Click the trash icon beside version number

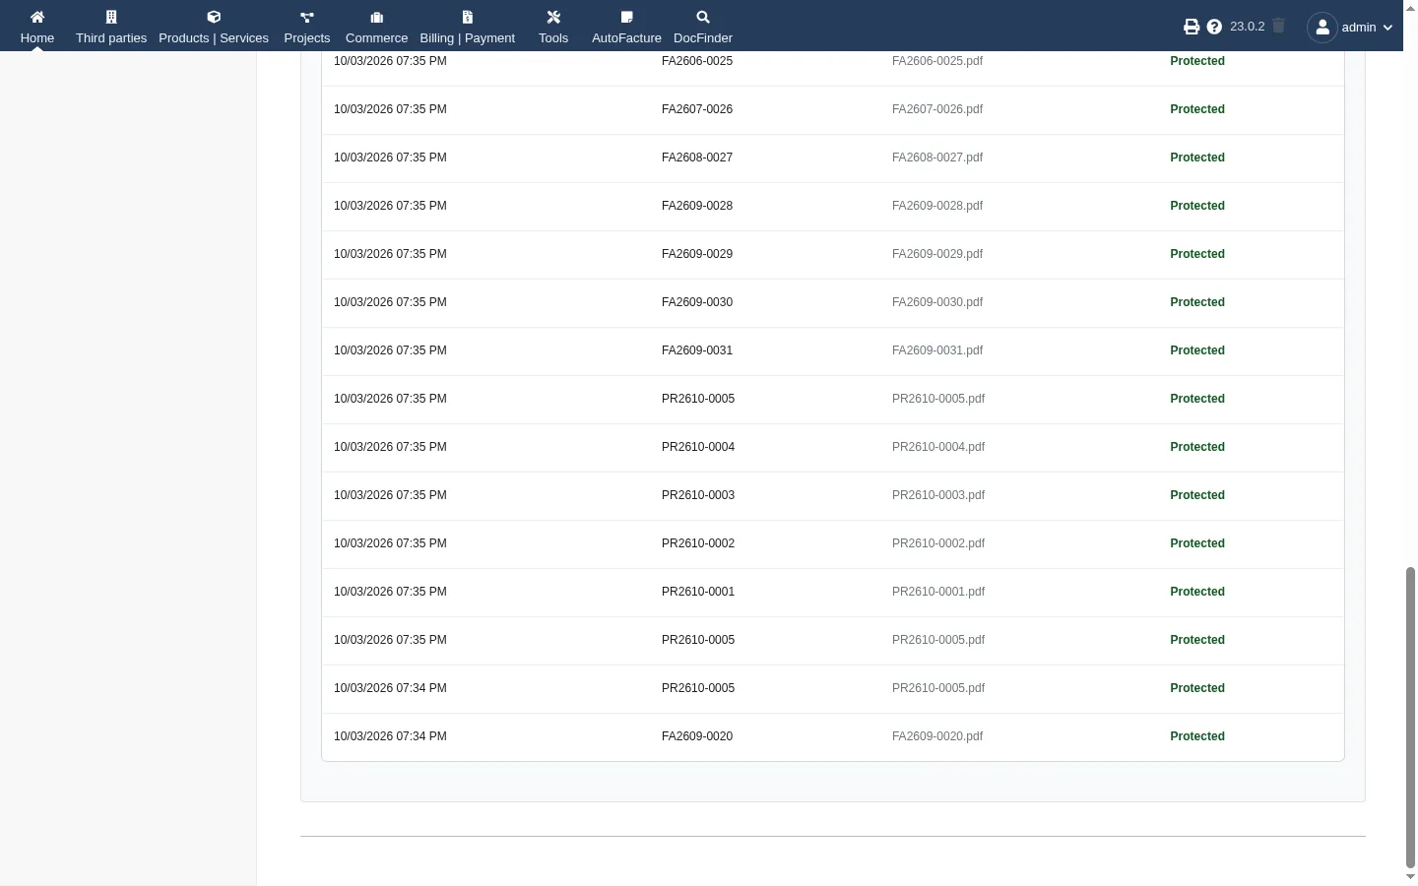[1279, 26]
